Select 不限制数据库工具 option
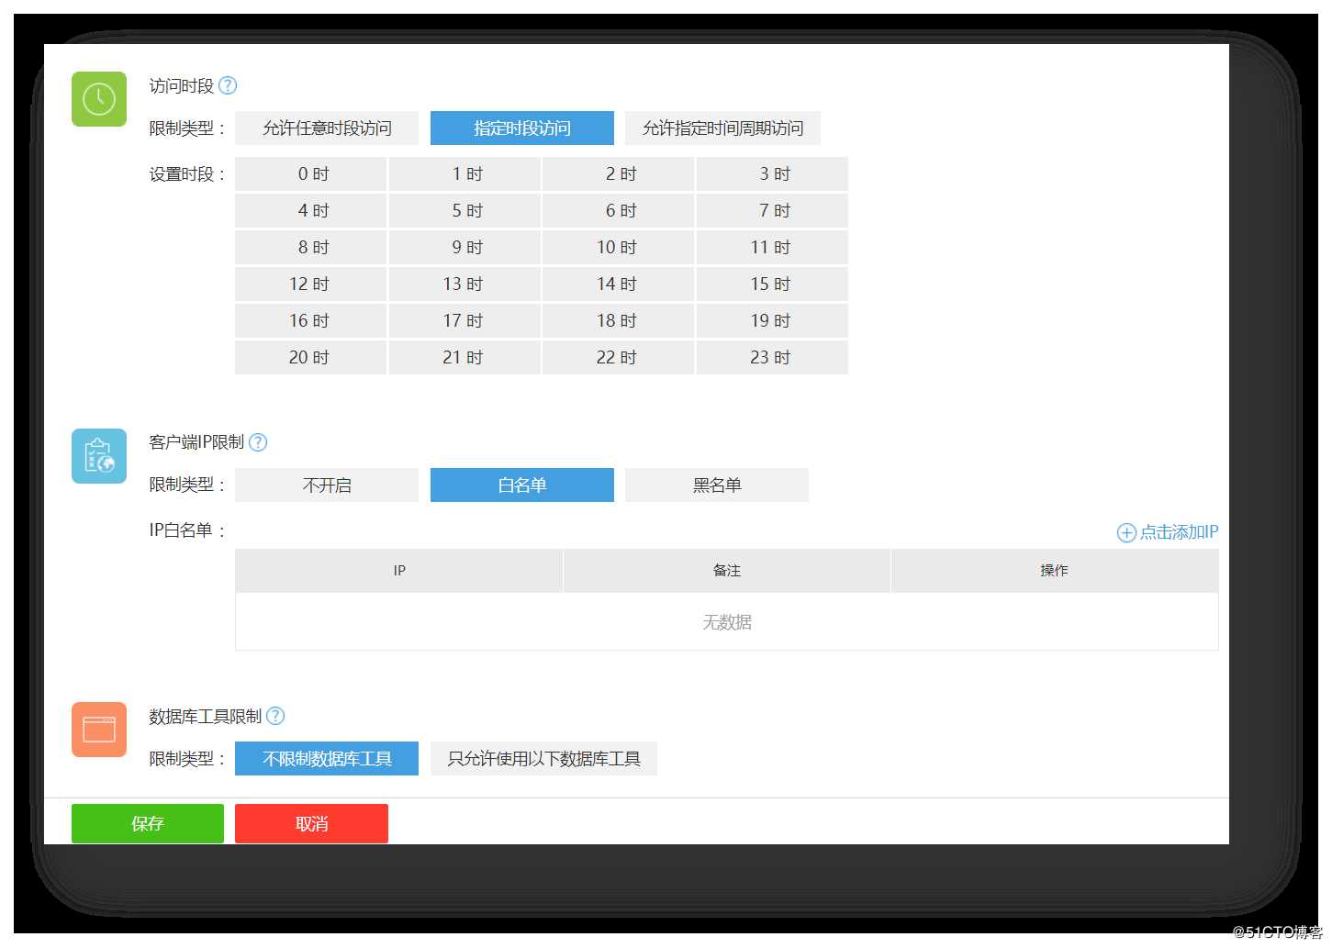Image resolution: width=1332 pixels, height=948 pixels. 327,759
